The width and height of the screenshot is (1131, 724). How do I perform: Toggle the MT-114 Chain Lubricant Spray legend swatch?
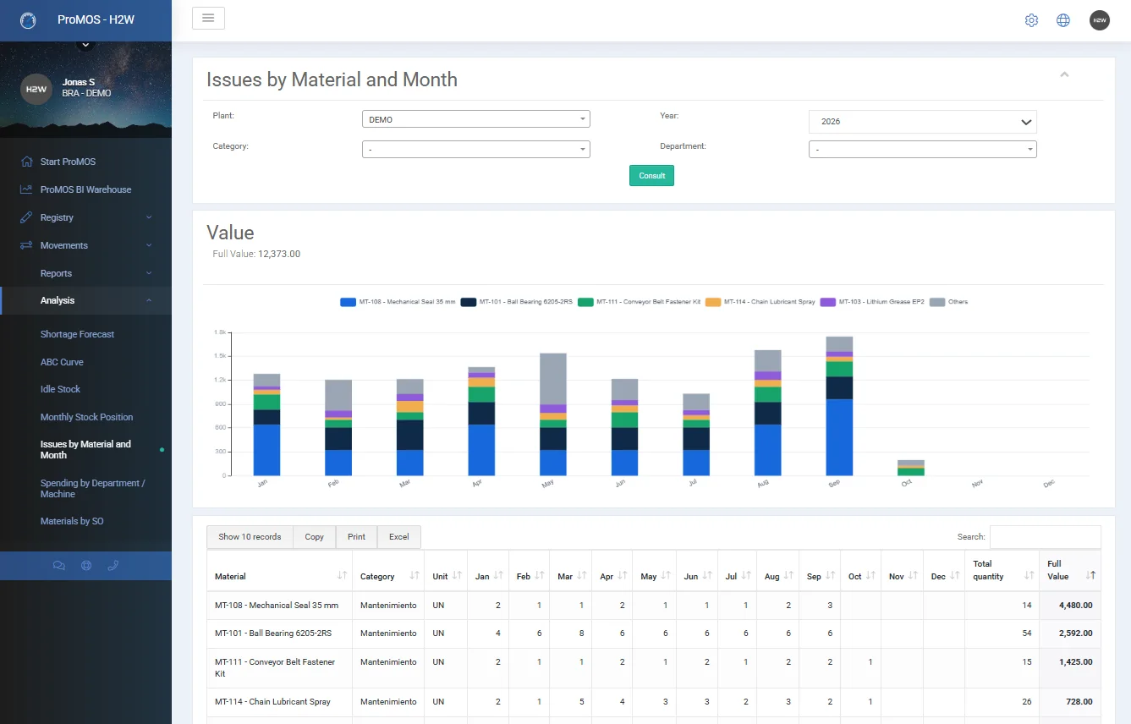coord(712,302)
